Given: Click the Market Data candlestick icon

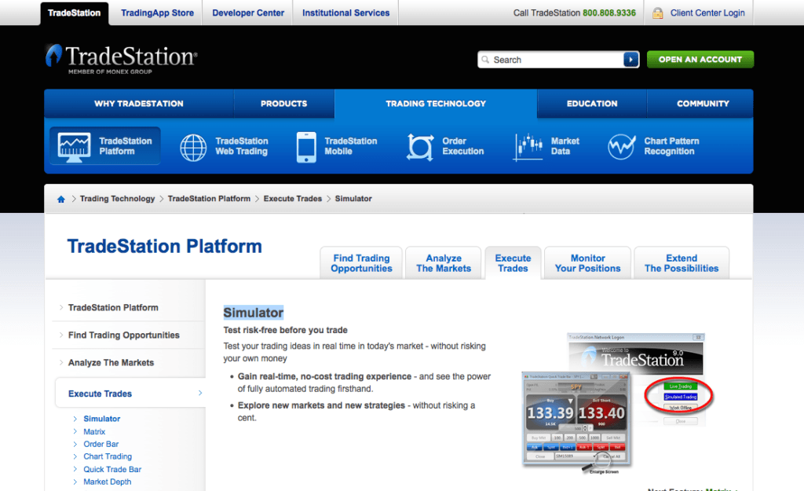Looking at the screenshot, I should point(528,147).
